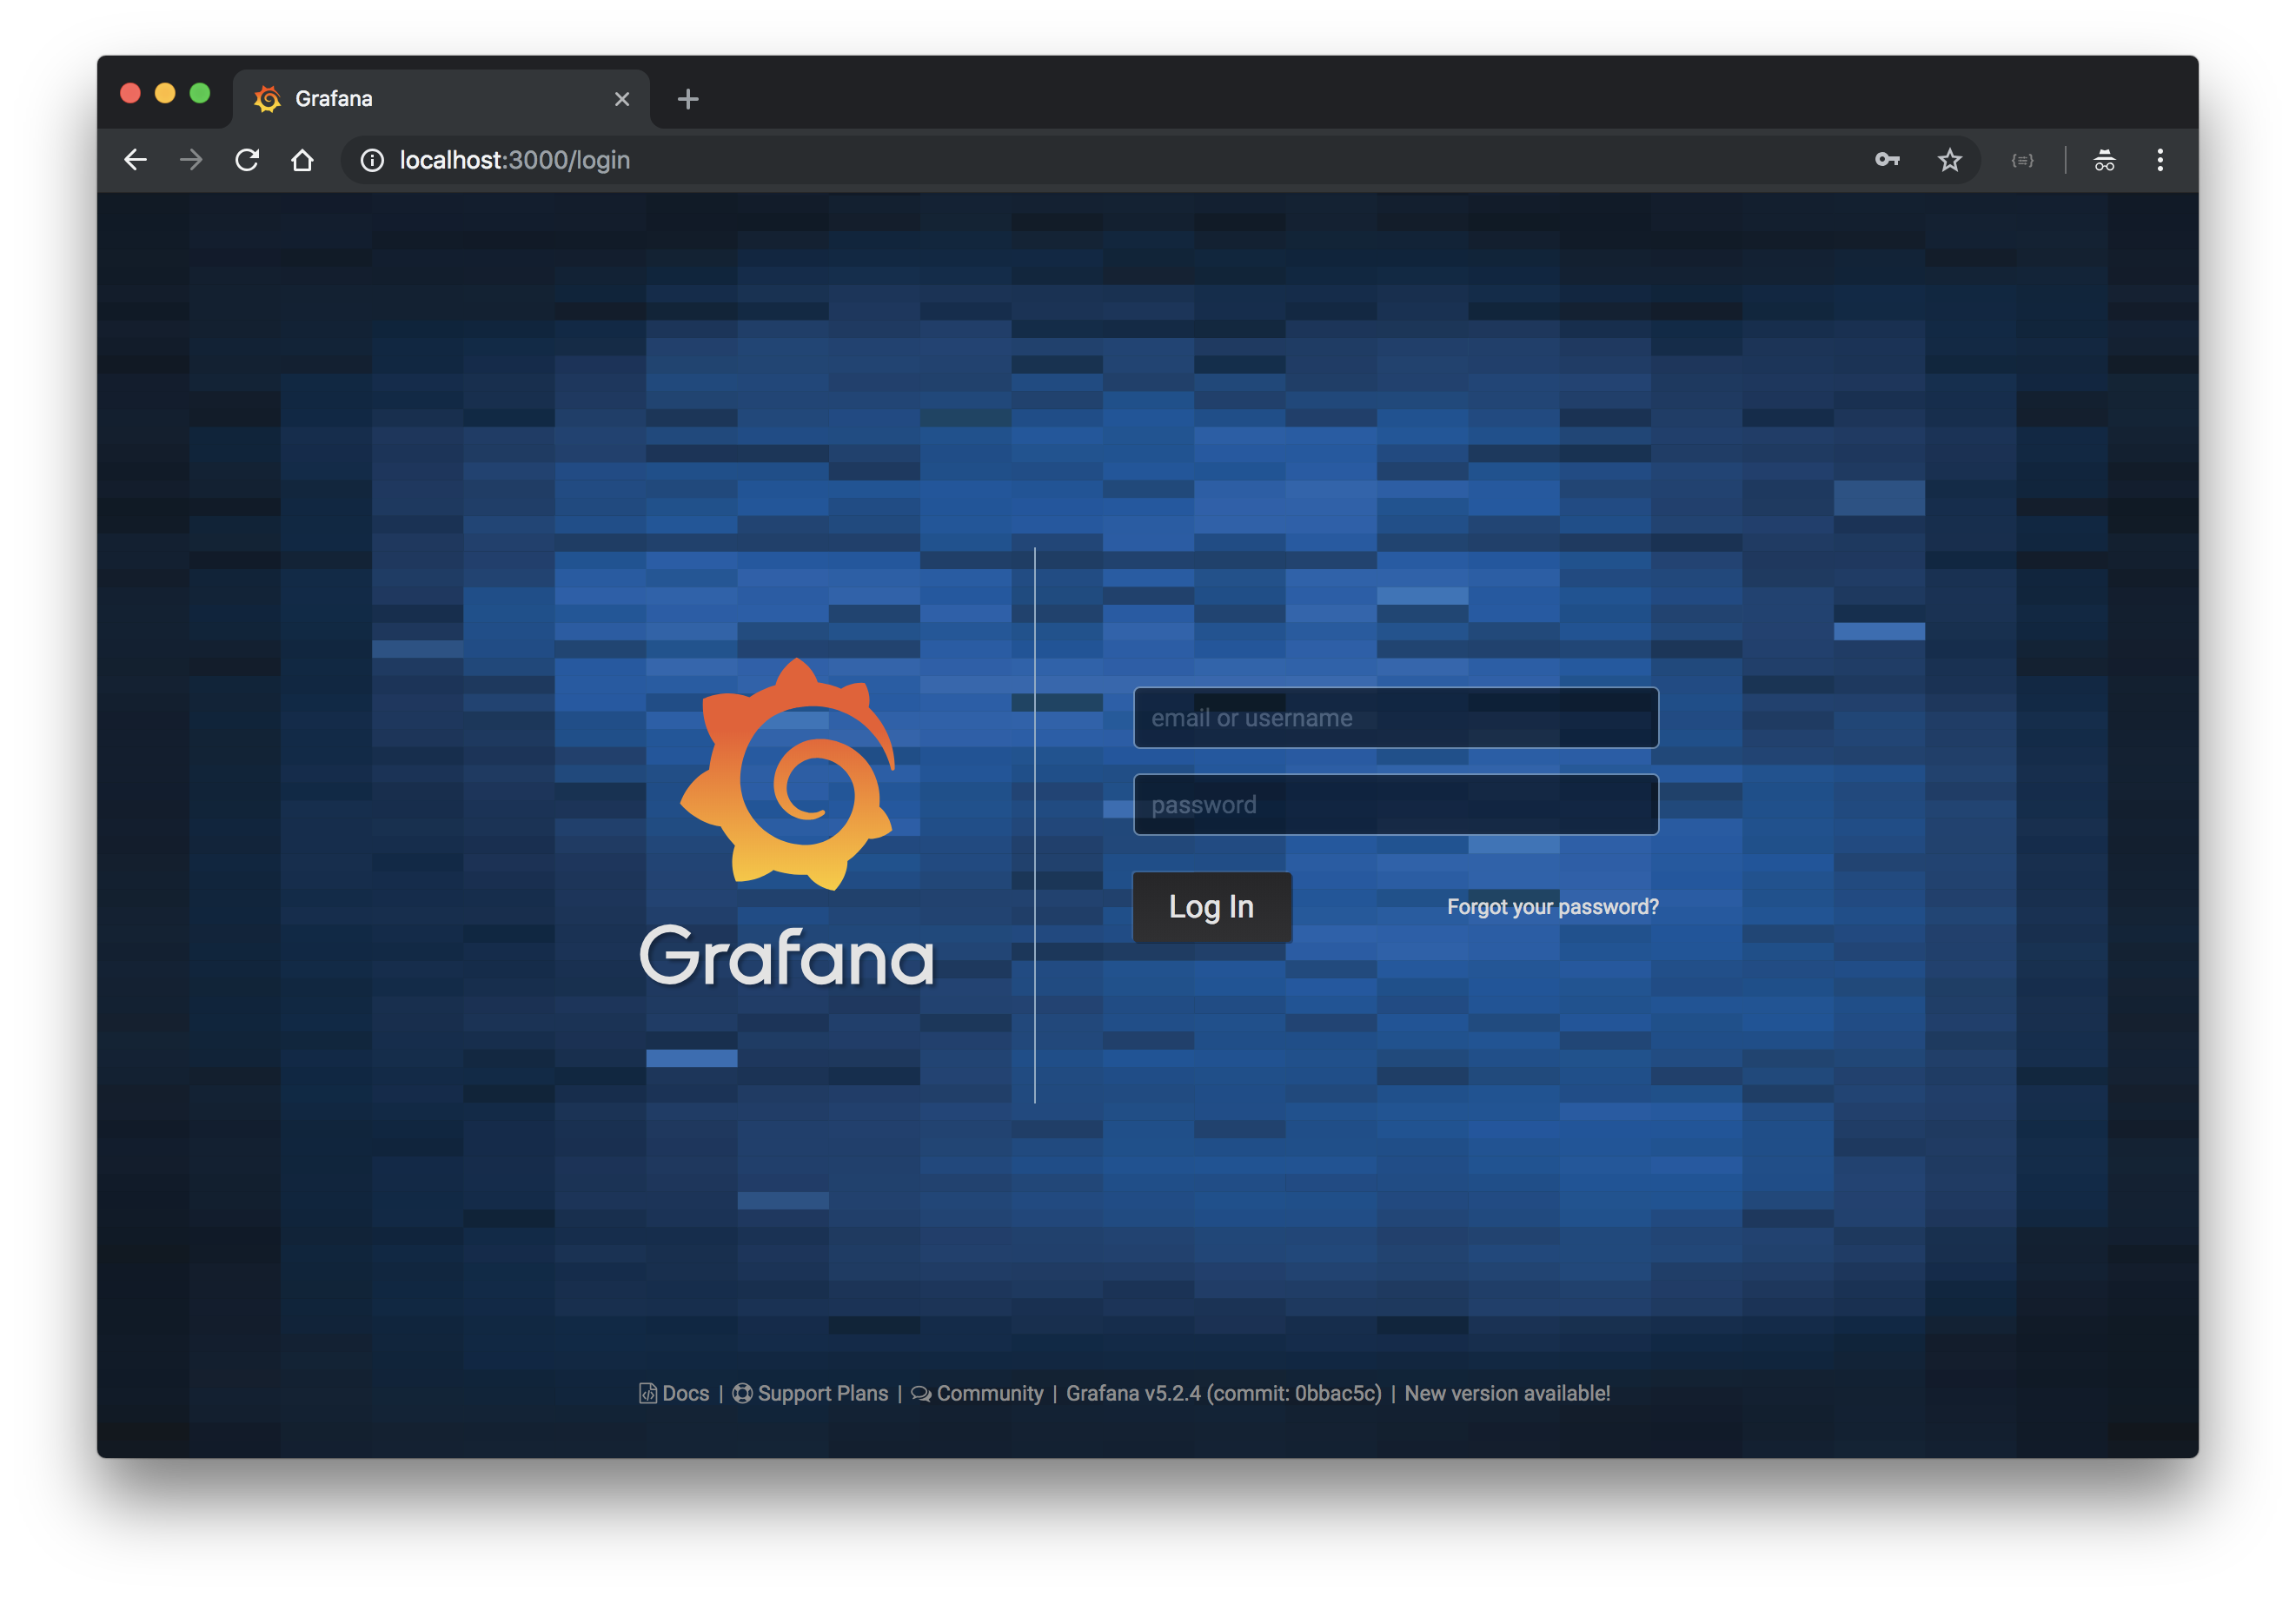The image size is (2296, 1597).
Task: Click the curly-braces extension icon
Action: tap(2022, 160)
